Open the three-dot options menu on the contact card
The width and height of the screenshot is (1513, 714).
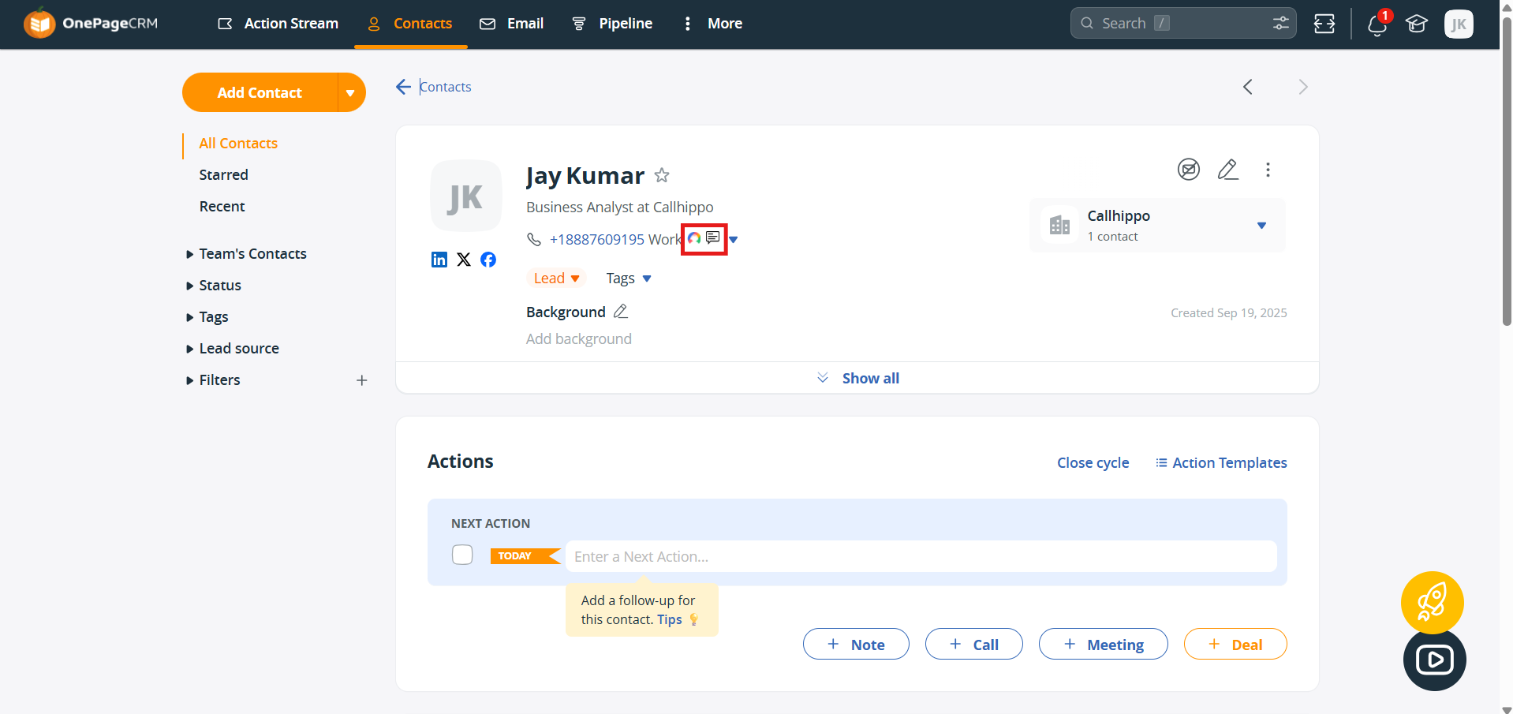pos(1268,170)
